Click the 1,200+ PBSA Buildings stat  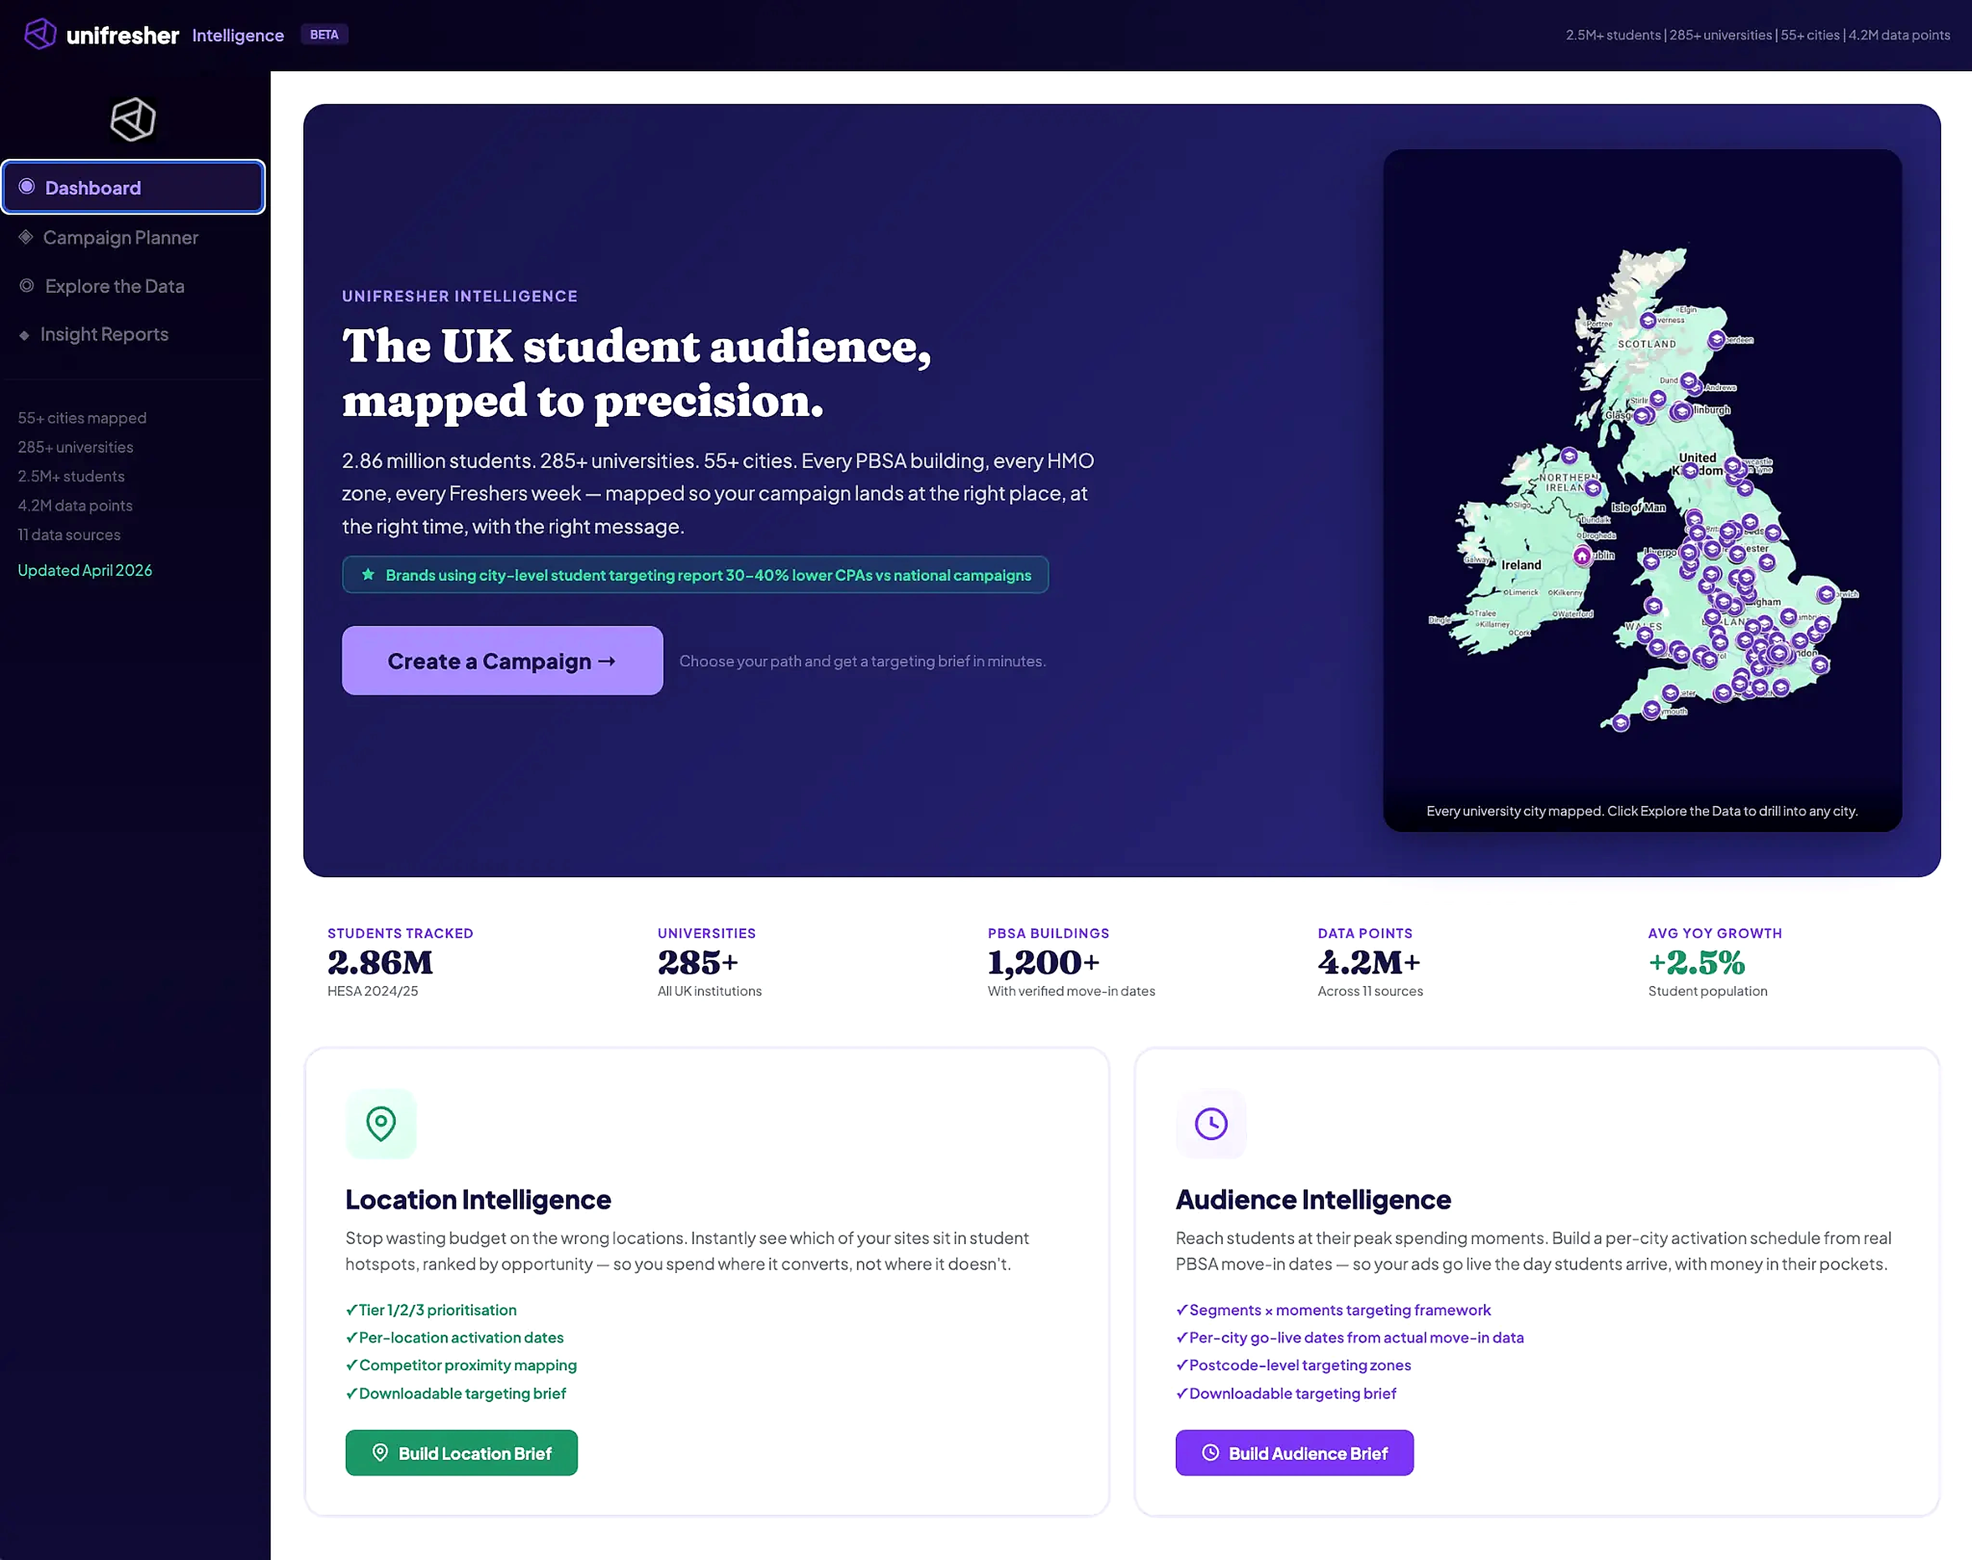1070,962
